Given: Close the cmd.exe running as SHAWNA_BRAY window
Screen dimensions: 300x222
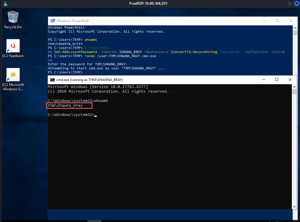Looking at the screenshot, I should [x=290, y=80].
